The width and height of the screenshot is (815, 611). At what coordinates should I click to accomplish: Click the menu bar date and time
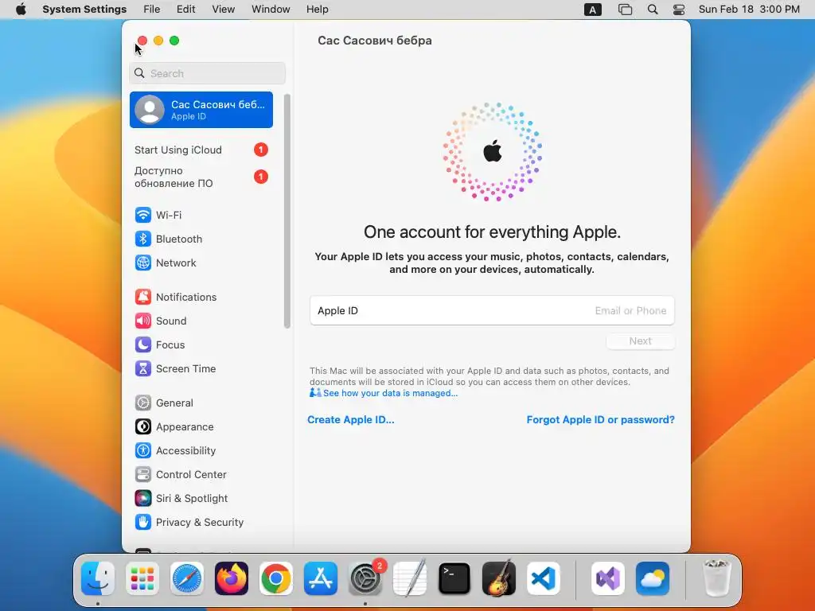[749, 10]
